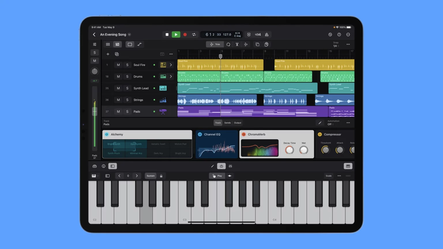Select the Loop tool in toolbar
This screenshot has width=443, height=249.
point(228,44)
